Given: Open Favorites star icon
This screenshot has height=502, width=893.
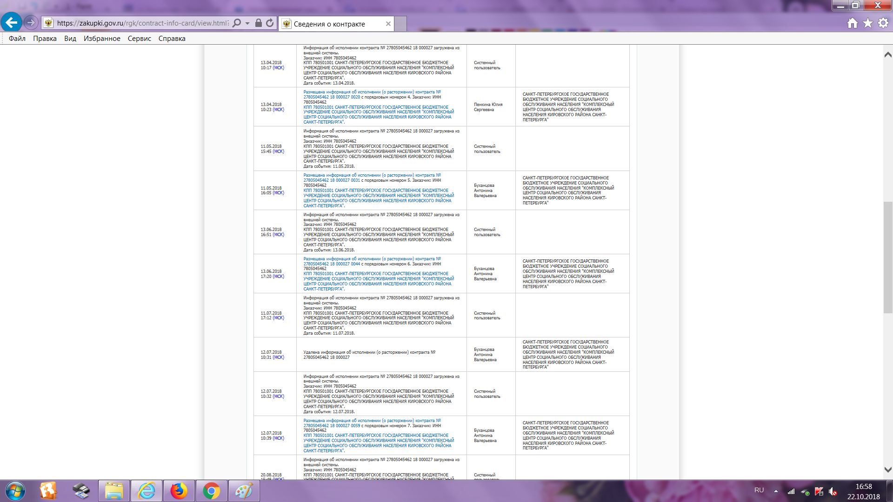Looking at the screenshot, I should pos(868,23).
